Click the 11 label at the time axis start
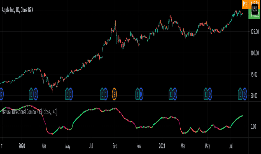This screenshot has width=261, height=154. click(x=2, y=146)
